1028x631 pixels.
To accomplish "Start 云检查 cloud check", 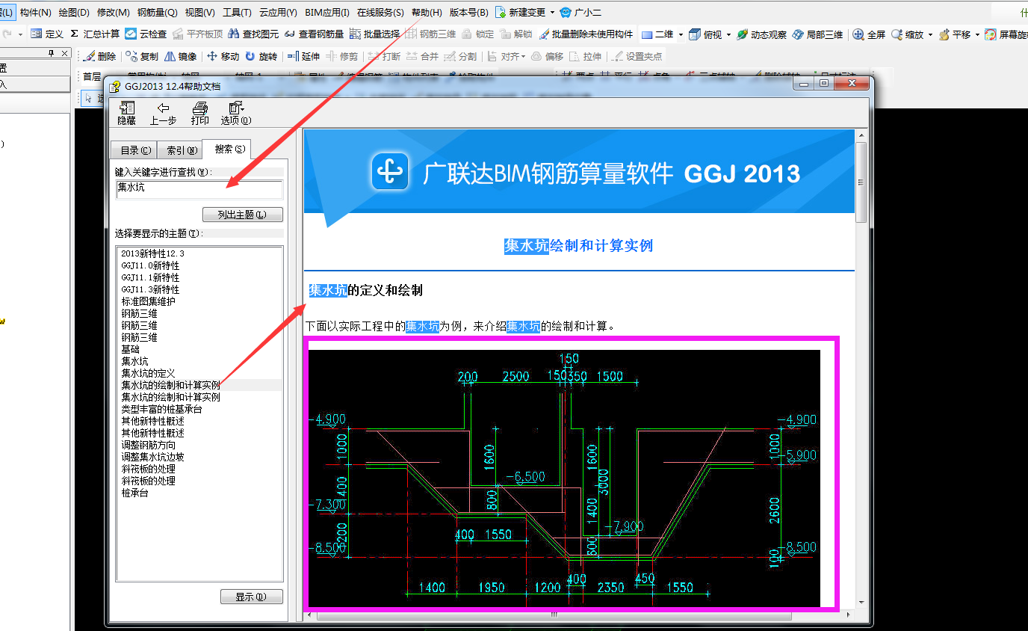I will pos(146,34).
